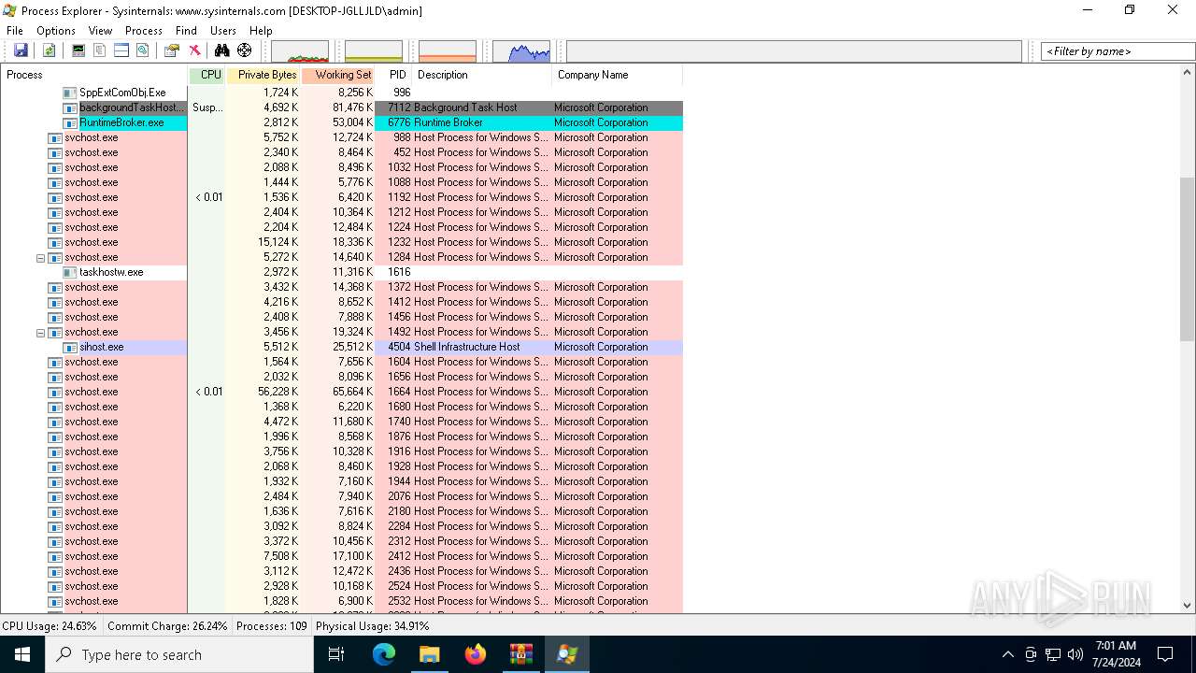1196x673 pixels.
Task: Open the process Properties toolbar icon
Action: coord(172,50)
